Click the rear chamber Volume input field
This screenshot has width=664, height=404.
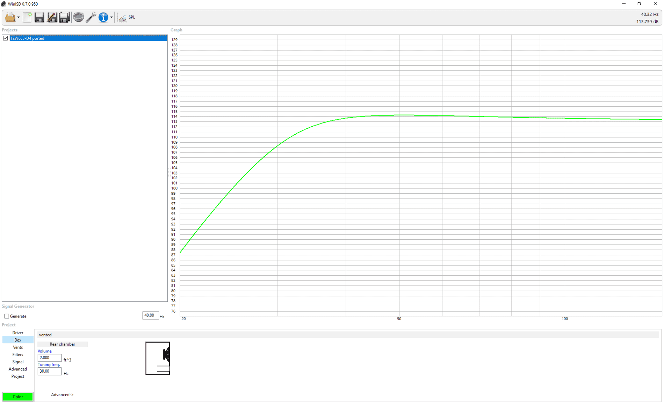49,358
